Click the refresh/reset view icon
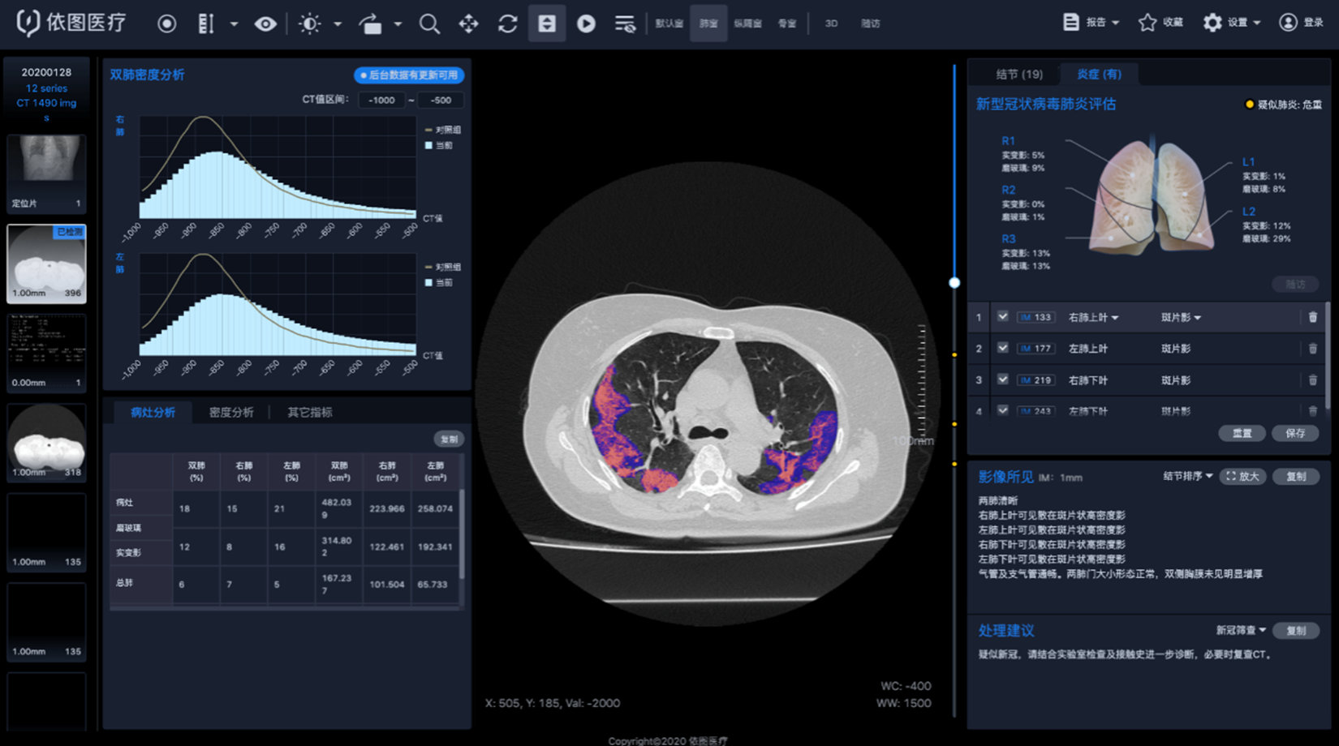 tap(508, 24)
